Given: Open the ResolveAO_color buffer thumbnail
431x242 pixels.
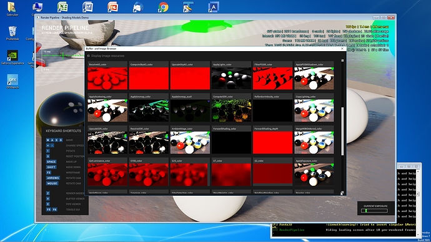Looking at the screenshot, I should pos(107,79).
